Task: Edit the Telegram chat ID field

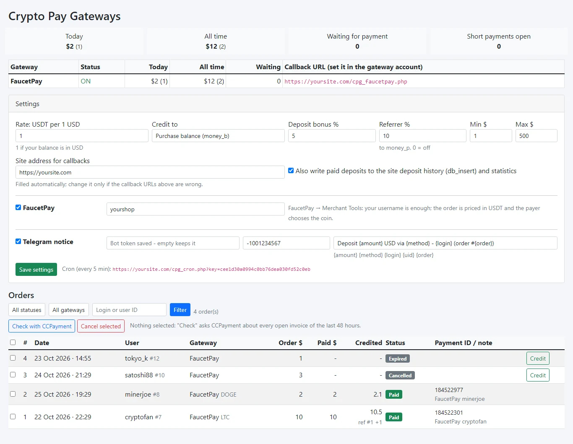Action: click(x=286, y=243)
